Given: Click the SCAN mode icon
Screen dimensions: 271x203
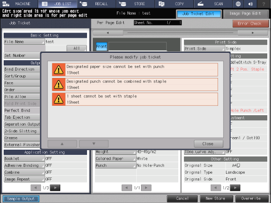Looking at the screenshot, I should coord(200,4).
